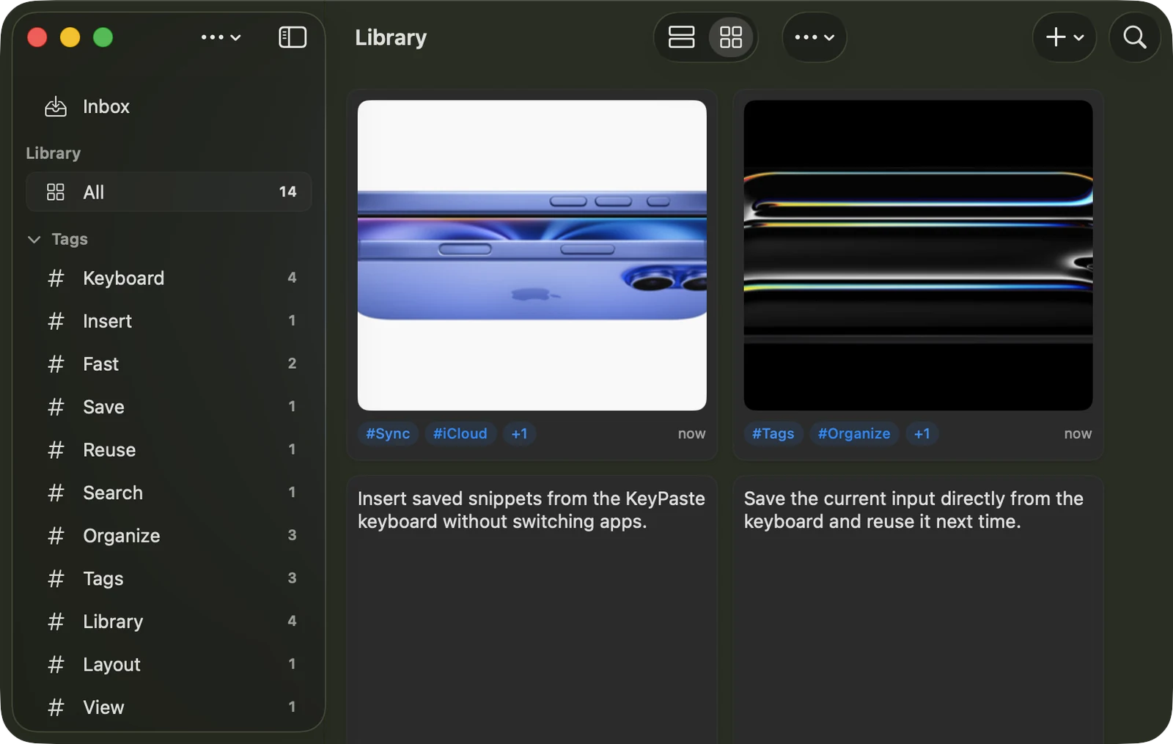Click 'now' timestamp under black phone card
Viewport: 1173px width, 744px height.
pyautogui.click(x=1078, y=434)
